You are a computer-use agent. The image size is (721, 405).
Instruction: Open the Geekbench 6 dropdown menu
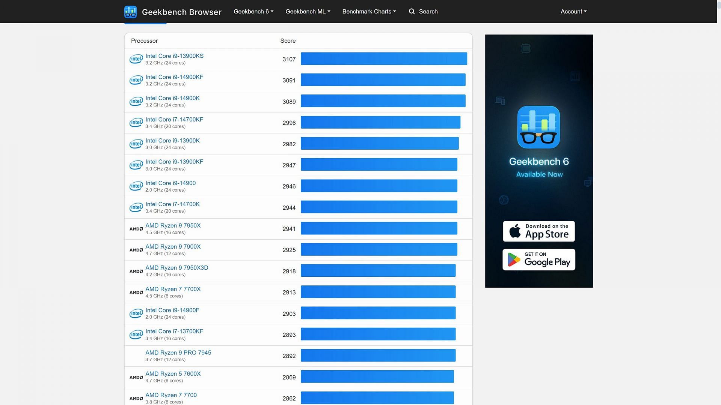click(253, 11)
